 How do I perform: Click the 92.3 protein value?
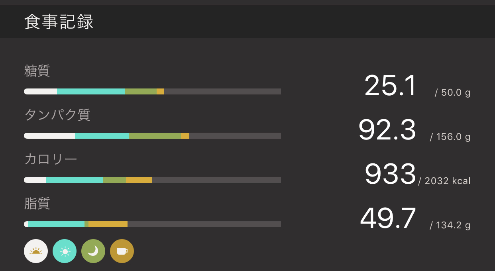[387, 130]
